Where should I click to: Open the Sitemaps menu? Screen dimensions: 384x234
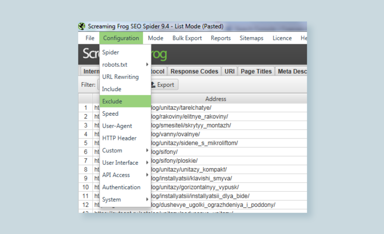click(x=251, y=38)
